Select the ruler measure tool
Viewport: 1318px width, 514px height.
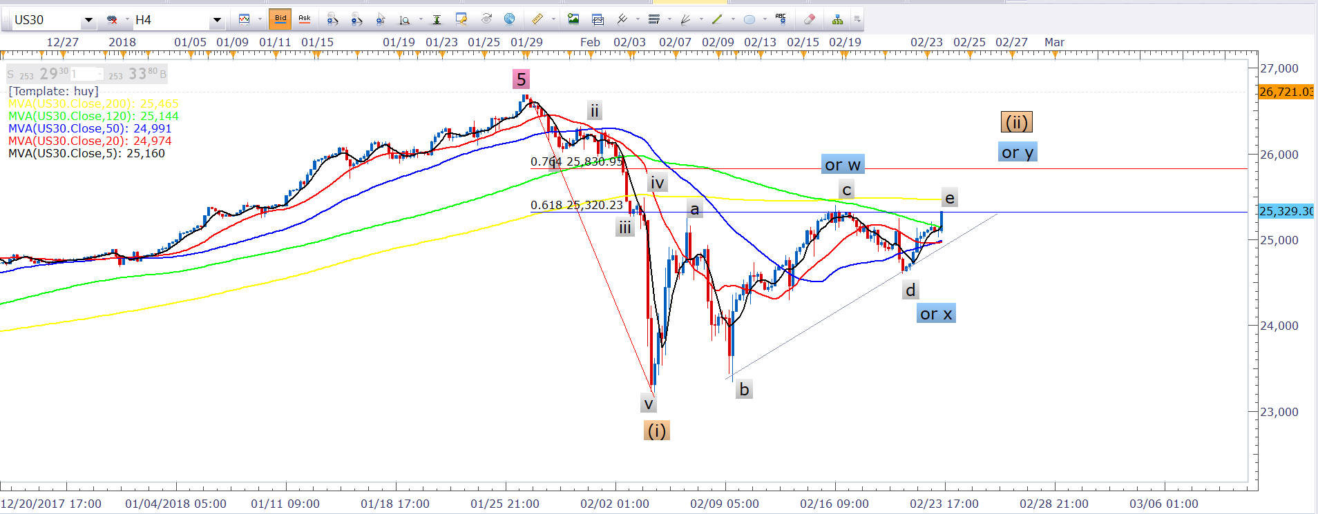click(537, 19)
